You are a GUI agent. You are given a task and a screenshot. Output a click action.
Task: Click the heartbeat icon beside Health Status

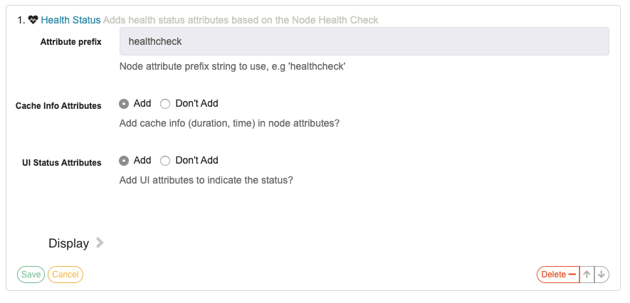pos(33,19)
